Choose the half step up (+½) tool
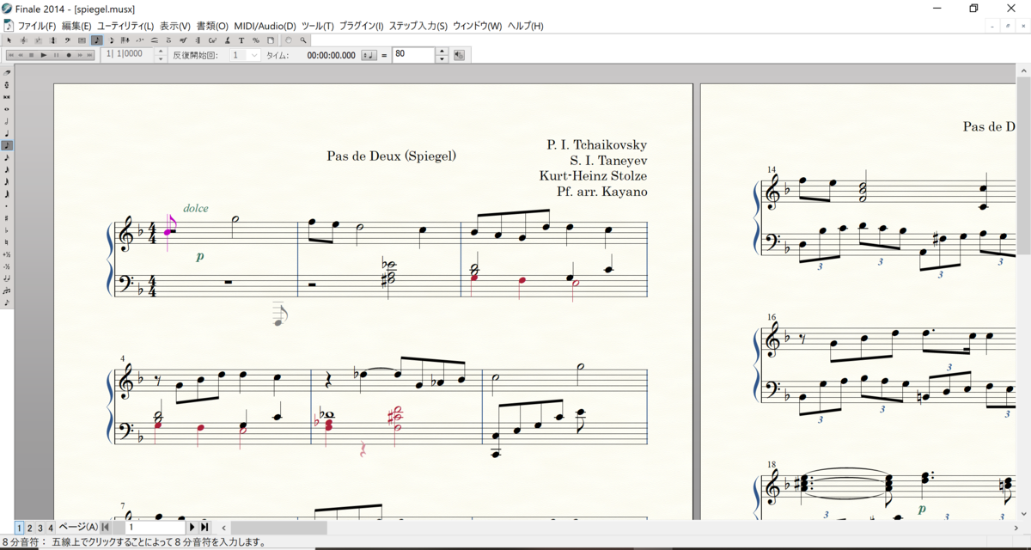 pos(7,254)
